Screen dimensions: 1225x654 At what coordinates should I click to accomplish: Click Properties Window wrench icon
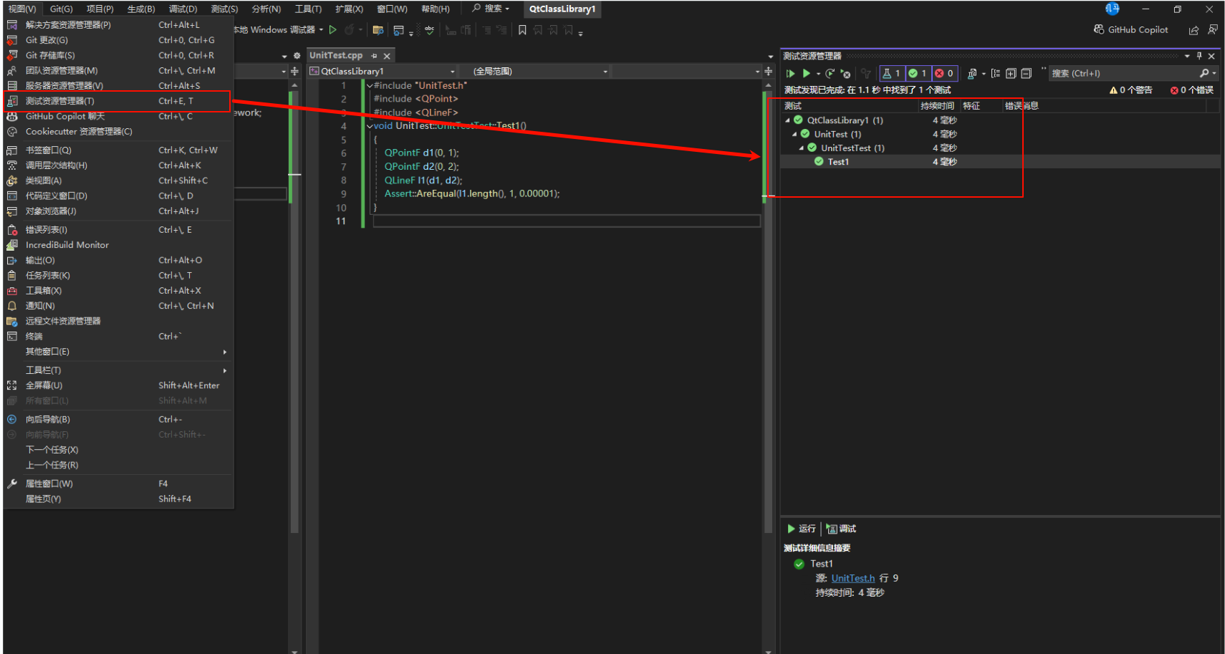(12, 484)
